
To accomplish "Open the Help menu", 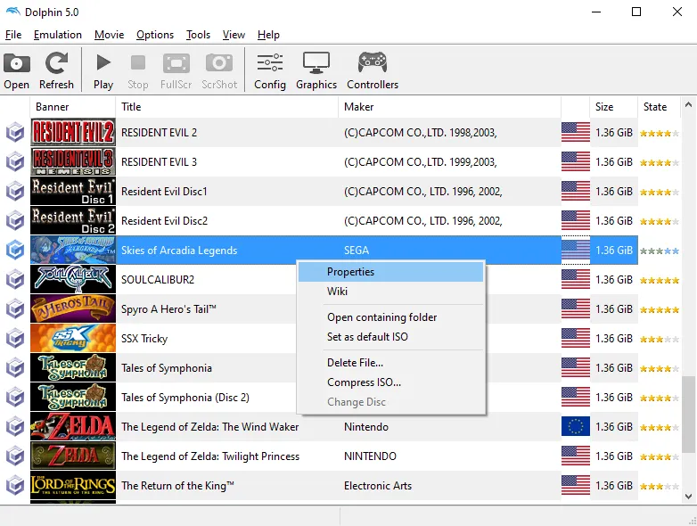I will [268, 35].
